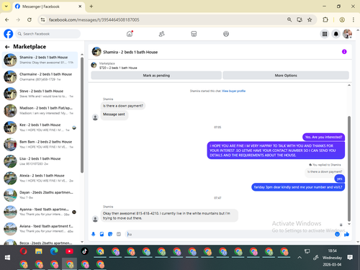Open the Dayan - 2beds 2baths apartment chat

(40, 195)
